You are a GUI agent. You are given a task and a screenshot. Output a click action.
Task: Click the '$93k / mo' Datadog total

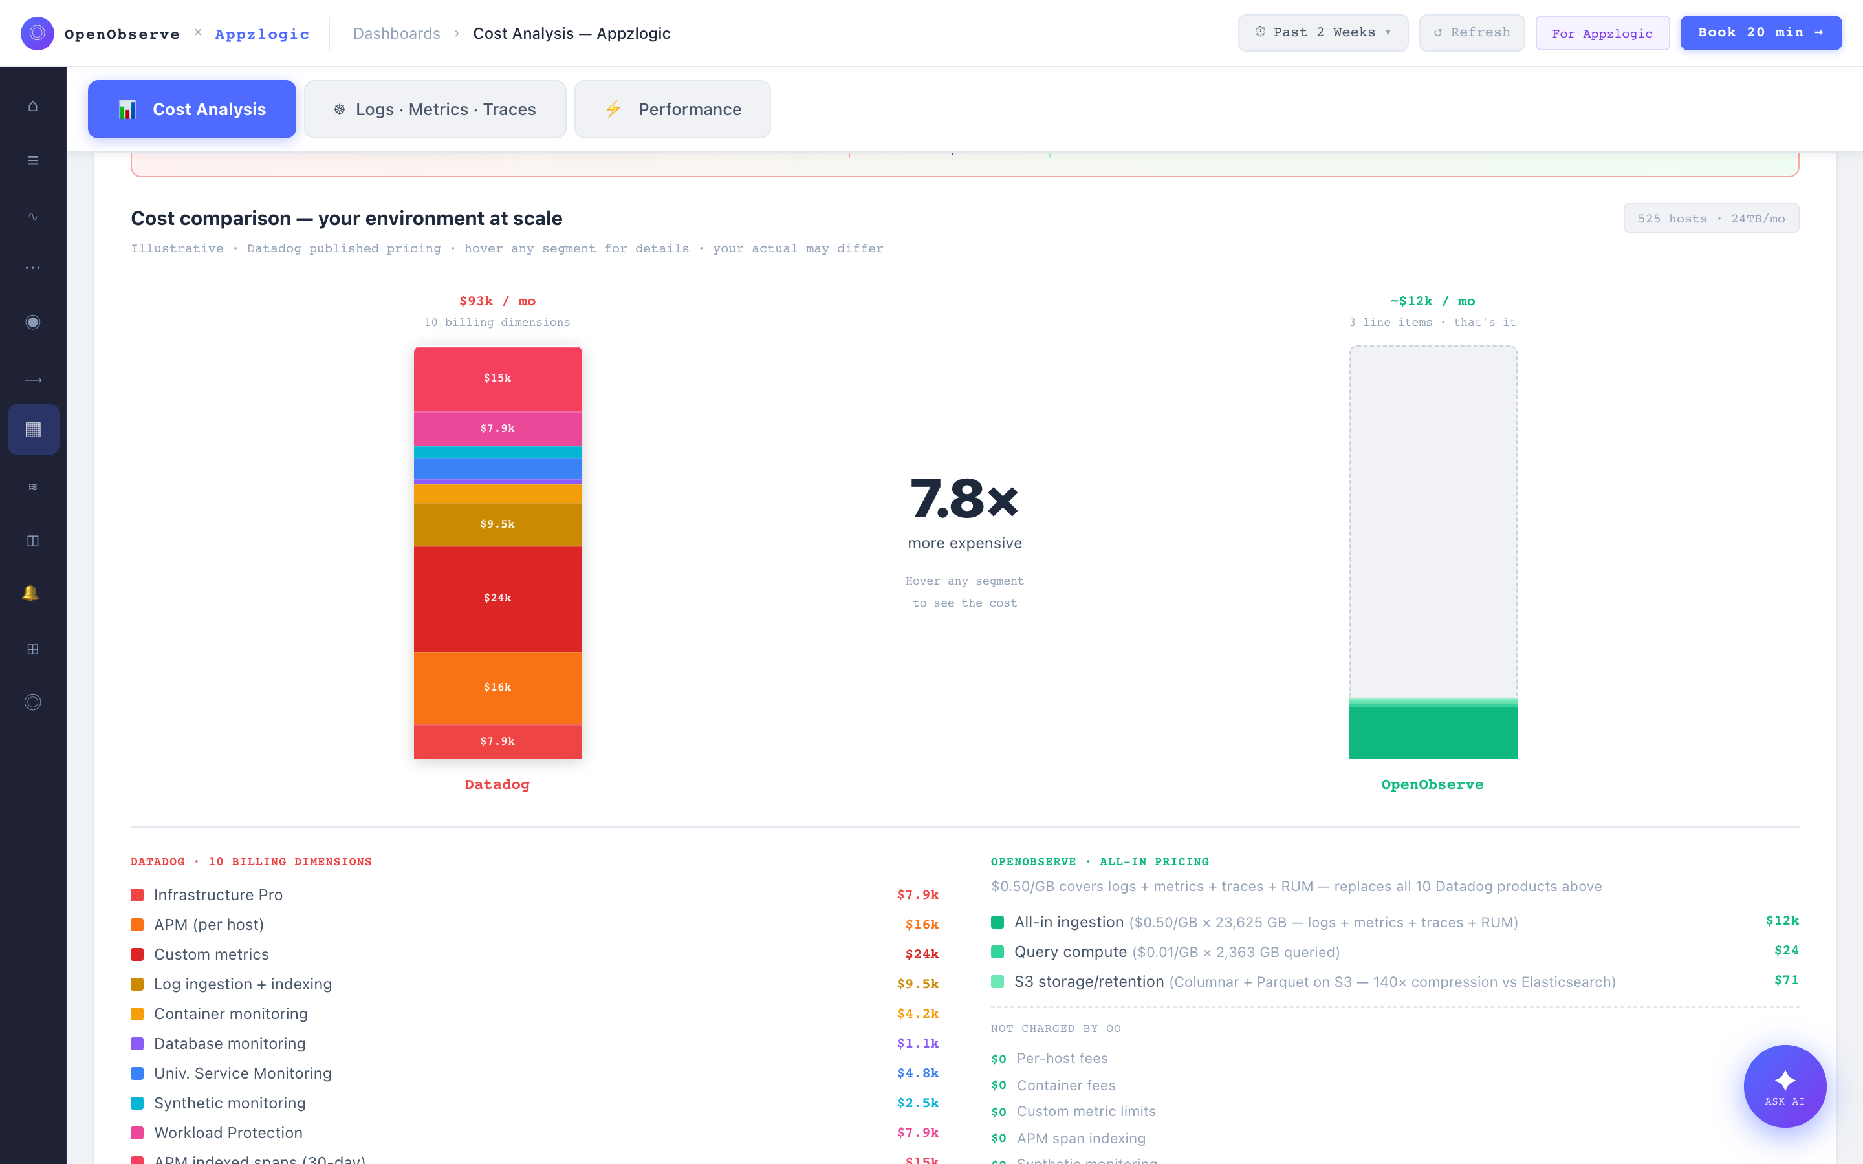[497, 301]
